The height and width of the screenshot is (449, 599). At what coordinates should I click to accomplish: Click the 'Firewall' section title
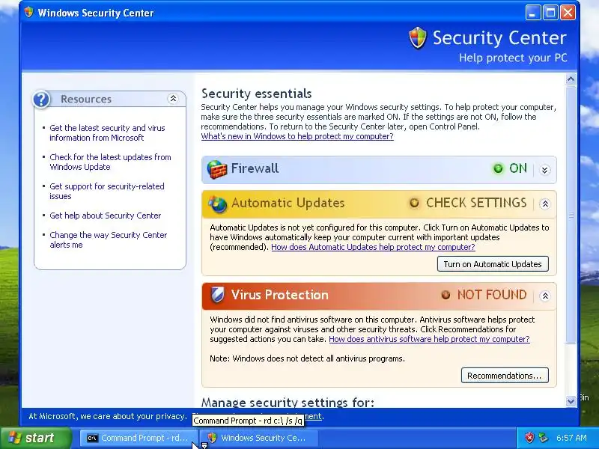tap(255, 168)
